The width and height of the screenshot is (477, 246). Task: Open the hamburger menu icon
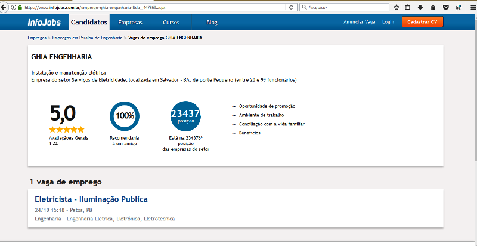tap(472, 7)
